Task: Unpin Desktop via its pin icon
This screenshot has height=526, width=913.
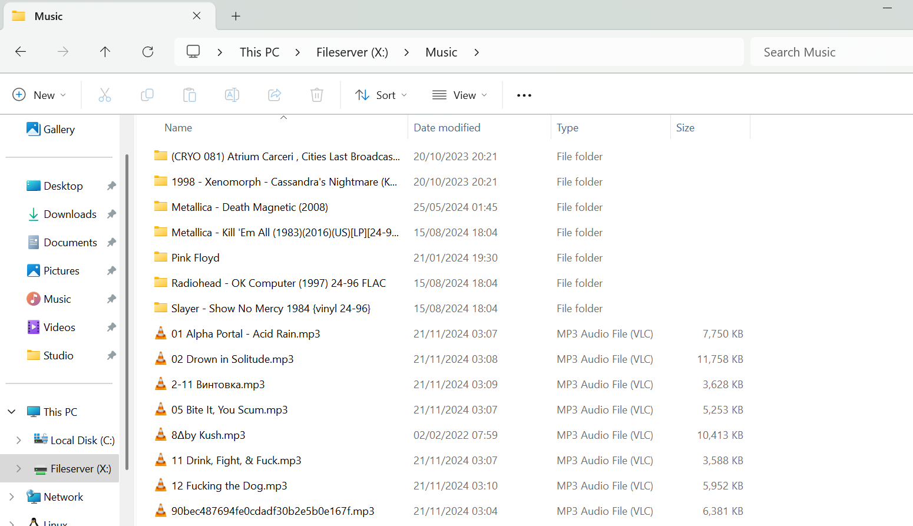Action: click(x=111, y=186)
